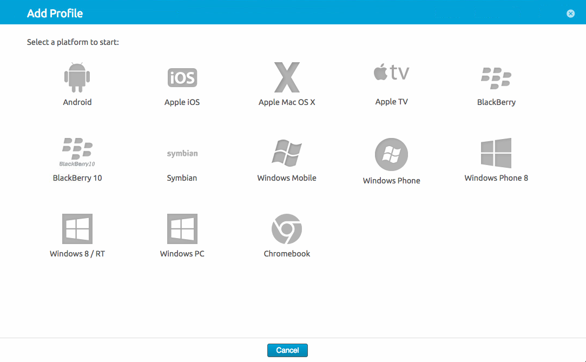Select the Windows PC icon
Image resolution: width=586 pixels, height=362 pixels.
182,229
